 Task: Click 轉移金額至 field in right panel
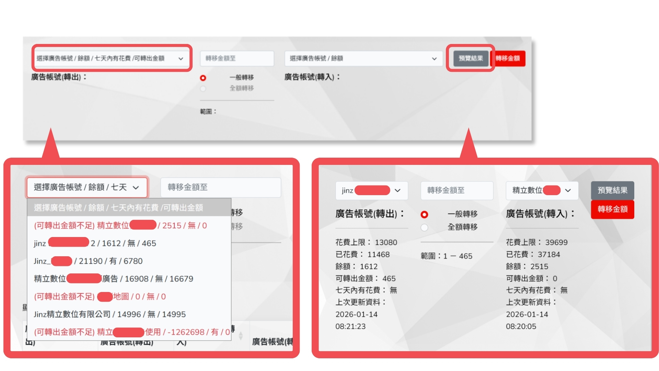[x=456, y=190]
